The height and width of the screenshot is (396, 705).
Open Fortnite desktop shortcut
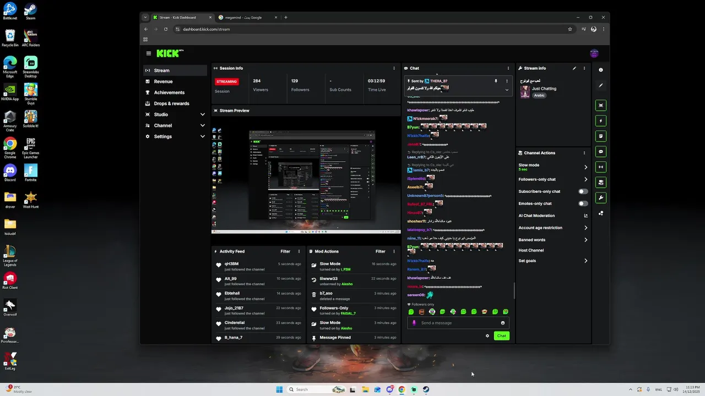click(30, 173)
